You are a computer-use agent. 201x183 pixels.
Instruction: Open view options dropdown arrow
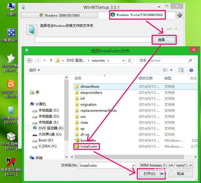171,70
